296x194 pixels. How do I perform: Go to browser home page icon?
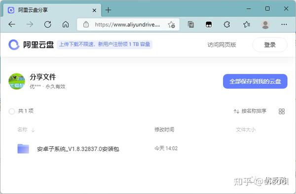(x=66, y=24)
